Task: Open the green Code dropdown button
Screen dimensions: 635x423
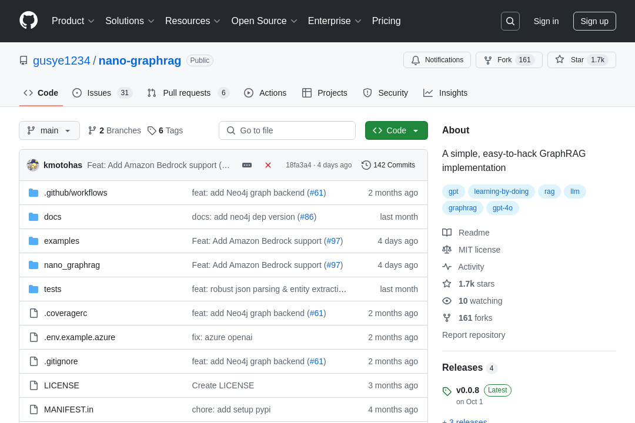Action: [x=396, y=130]
